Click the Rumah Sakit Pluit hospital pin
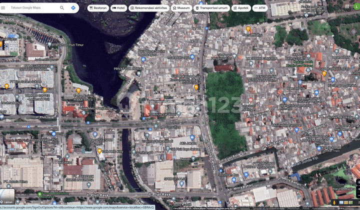 tap(23, 145)
